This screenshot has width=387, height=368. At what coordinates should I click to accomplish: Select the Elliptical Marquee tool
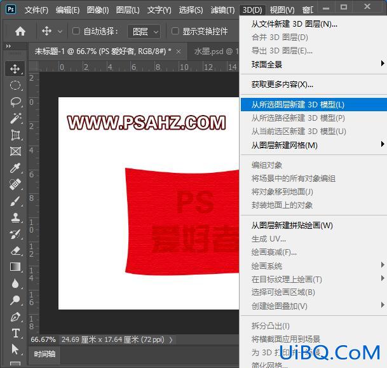coord(15,85)
